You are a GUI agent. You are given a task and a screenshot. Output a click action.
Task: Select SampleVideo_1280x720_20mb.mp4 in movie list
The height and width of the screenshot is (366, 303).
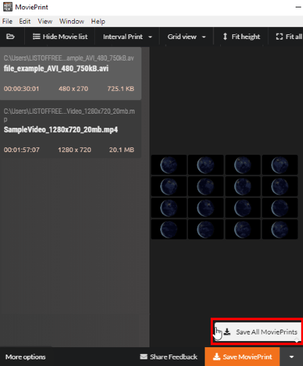71,131
